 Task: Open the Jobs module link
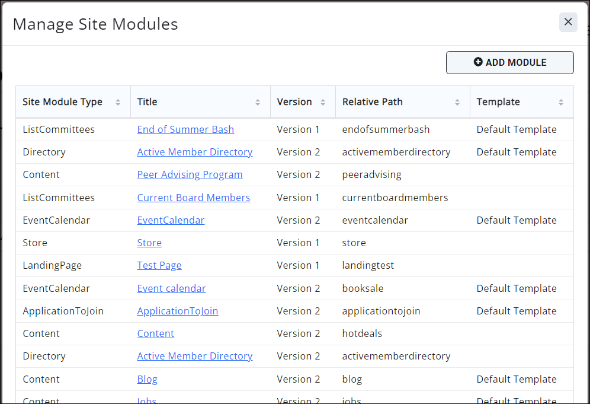click(147, 400)
